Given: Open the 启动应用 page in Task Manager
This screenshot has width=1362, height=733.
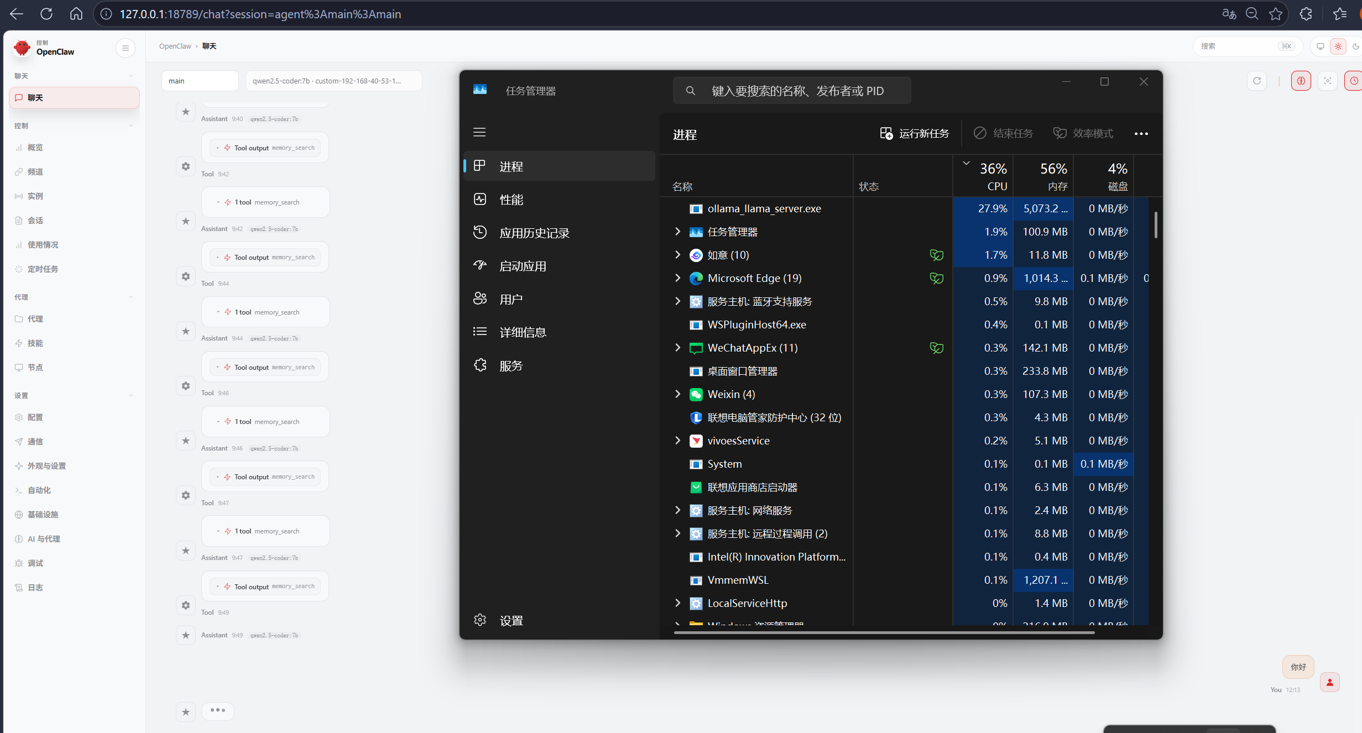Looking at the screenshot, I should [x=559, y=266].
